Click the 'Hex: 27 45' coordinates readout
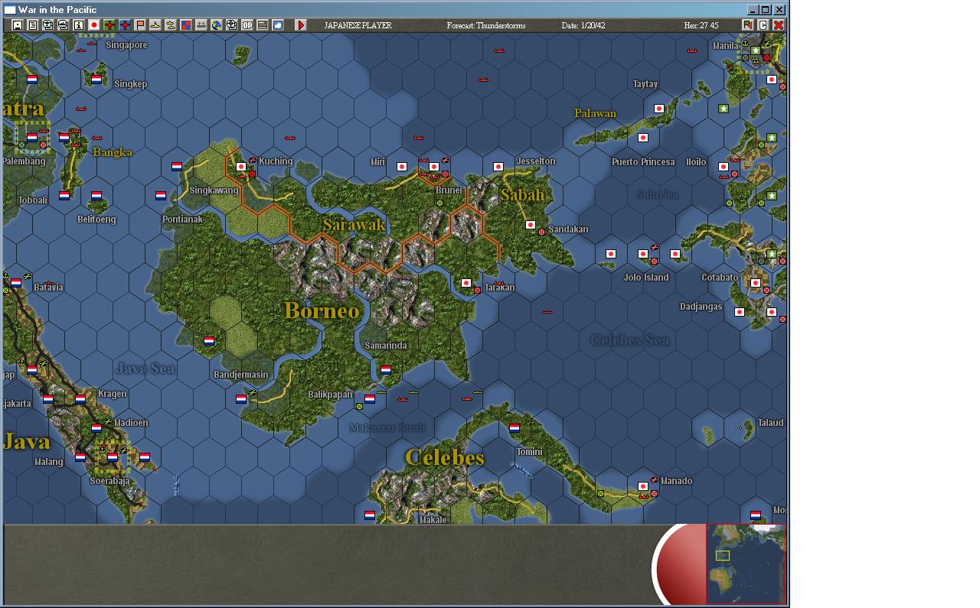 pyautogui.click(x=701, y=25)
